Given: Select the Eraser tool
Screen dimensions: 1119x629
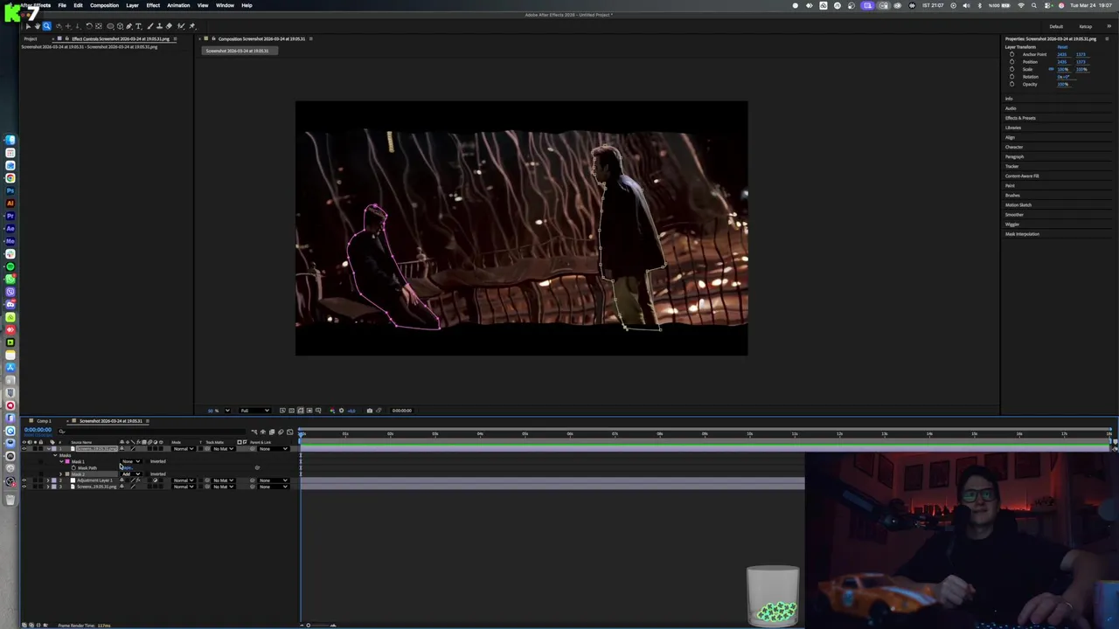Looking at the screenshot, I should tap(169, 26).
